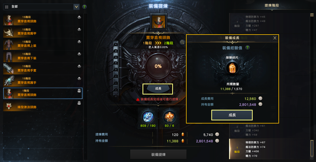Toggle the gem marker on 貫穿直視肩甲 row

tap(79, 29)
